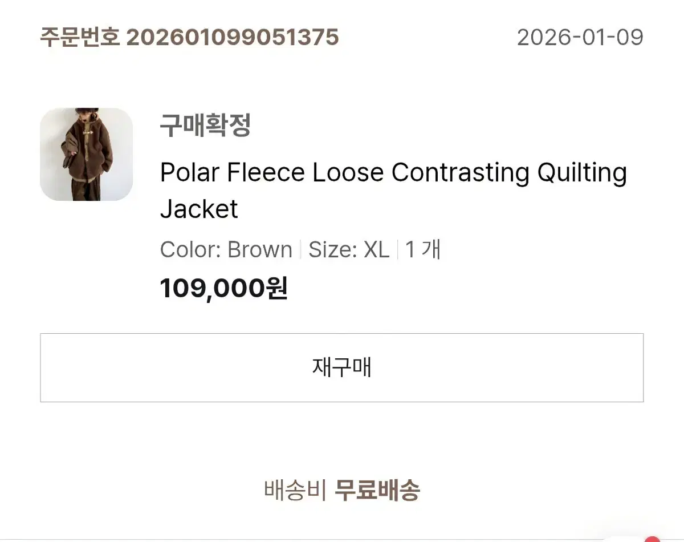Click the 1 개 quantity text
The width and height of the screenshot is (684, 542).
pos(423,250)
